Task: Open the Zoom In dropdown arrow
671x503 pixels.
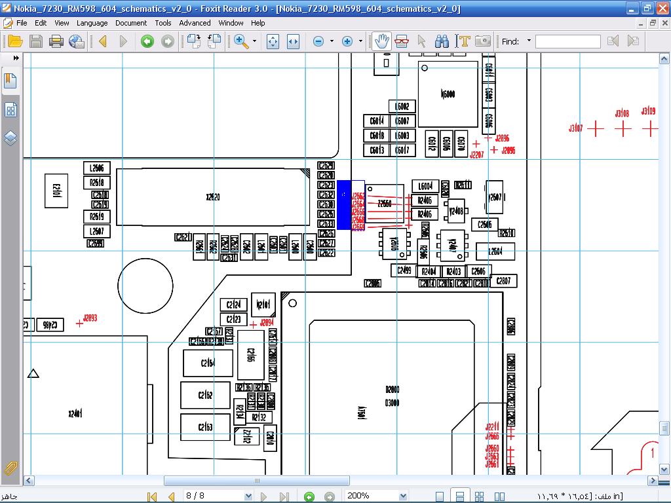Action: coord(360,41)
